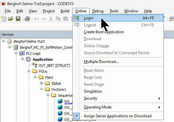
Task: Open the Help menu
Action: pos(148,11)
